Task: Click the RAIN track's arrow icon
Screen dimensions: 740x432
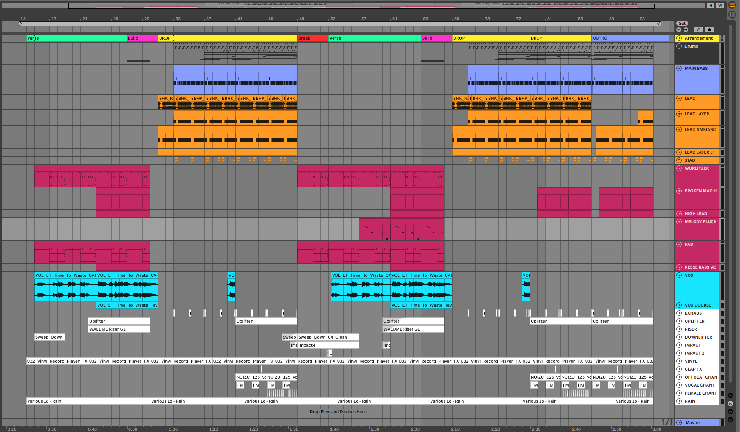Action: pos(679,401)
